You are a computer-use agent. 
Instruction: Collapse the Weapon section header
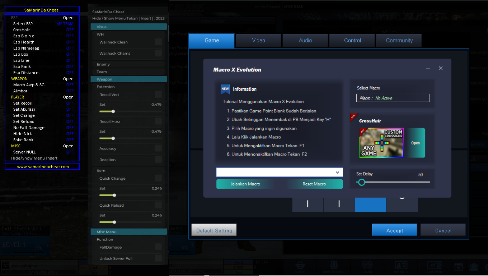point(128,79)
